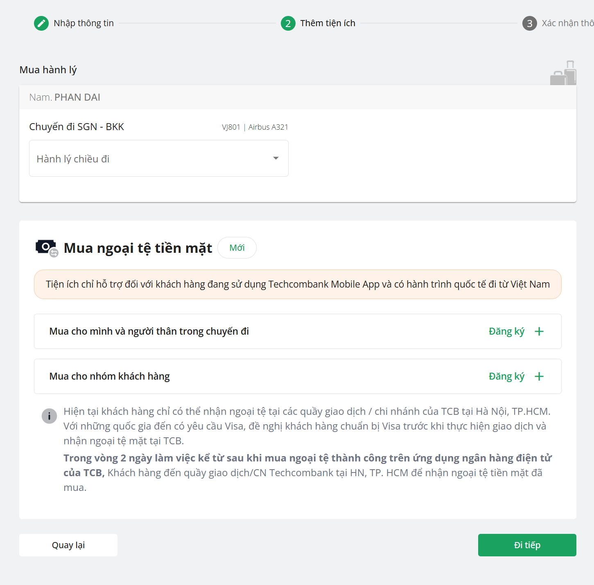Click Đăng ký for group customers

tap(506, 376)
